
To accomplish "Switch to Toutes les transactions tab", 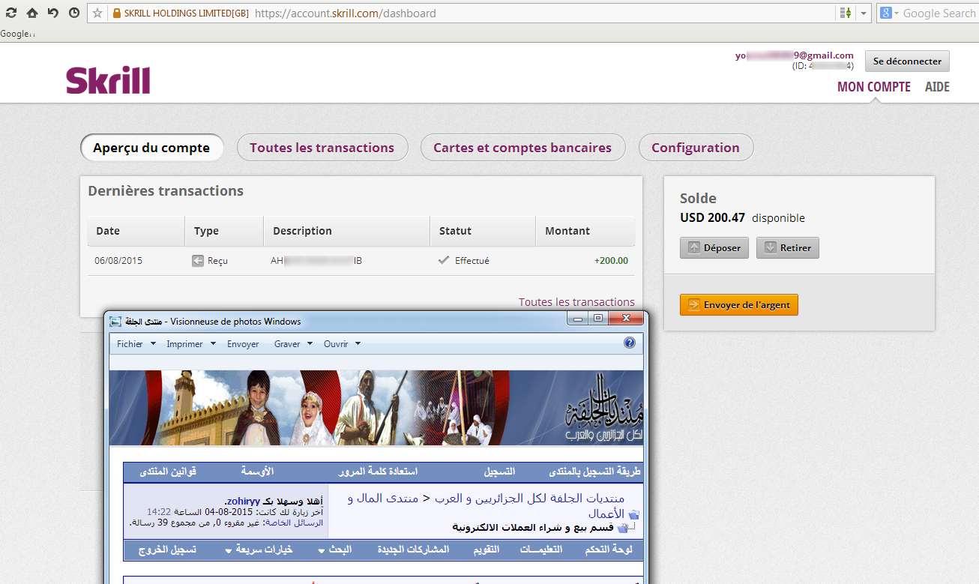I will pyautogui.click(x=322, y=148).
